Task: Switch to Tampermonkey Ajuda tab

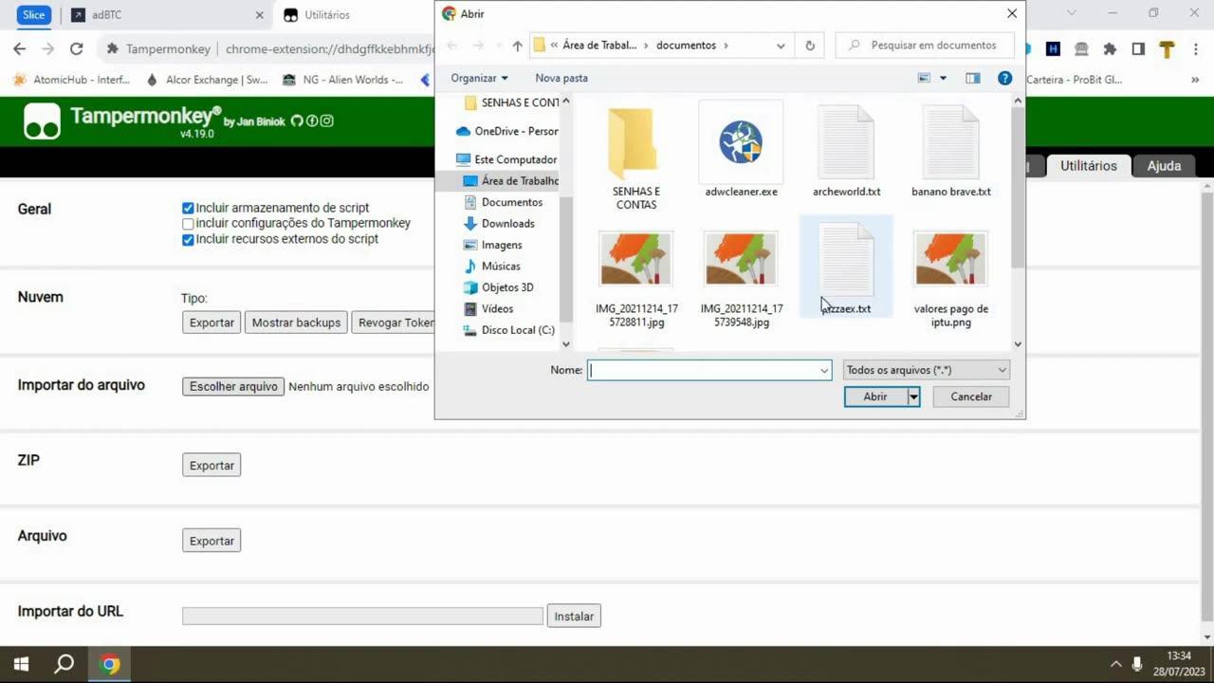Action: point(1164,166)
